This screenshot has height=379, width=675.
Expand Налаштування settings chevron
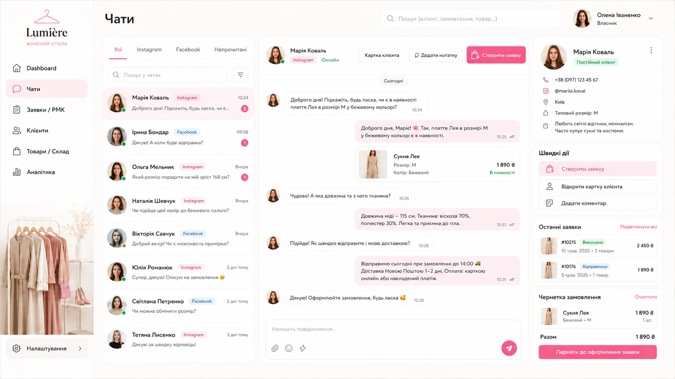(80, 348)
